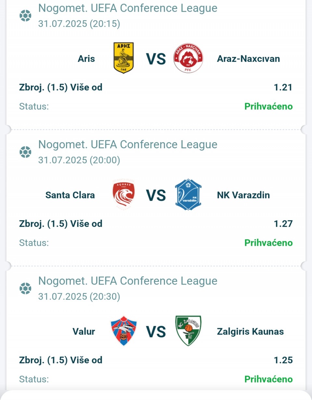Open the Araz-Naxcivan team name

248,59
